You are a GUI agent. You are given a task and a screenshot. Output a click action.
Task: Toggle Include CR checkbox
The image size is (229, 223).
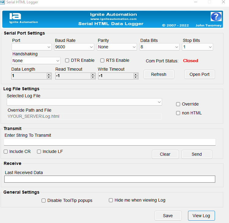tap(6, 152)
